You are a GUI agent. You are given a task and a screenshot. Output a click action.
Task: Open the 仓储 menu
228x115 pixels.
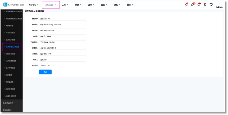point(78,5)
